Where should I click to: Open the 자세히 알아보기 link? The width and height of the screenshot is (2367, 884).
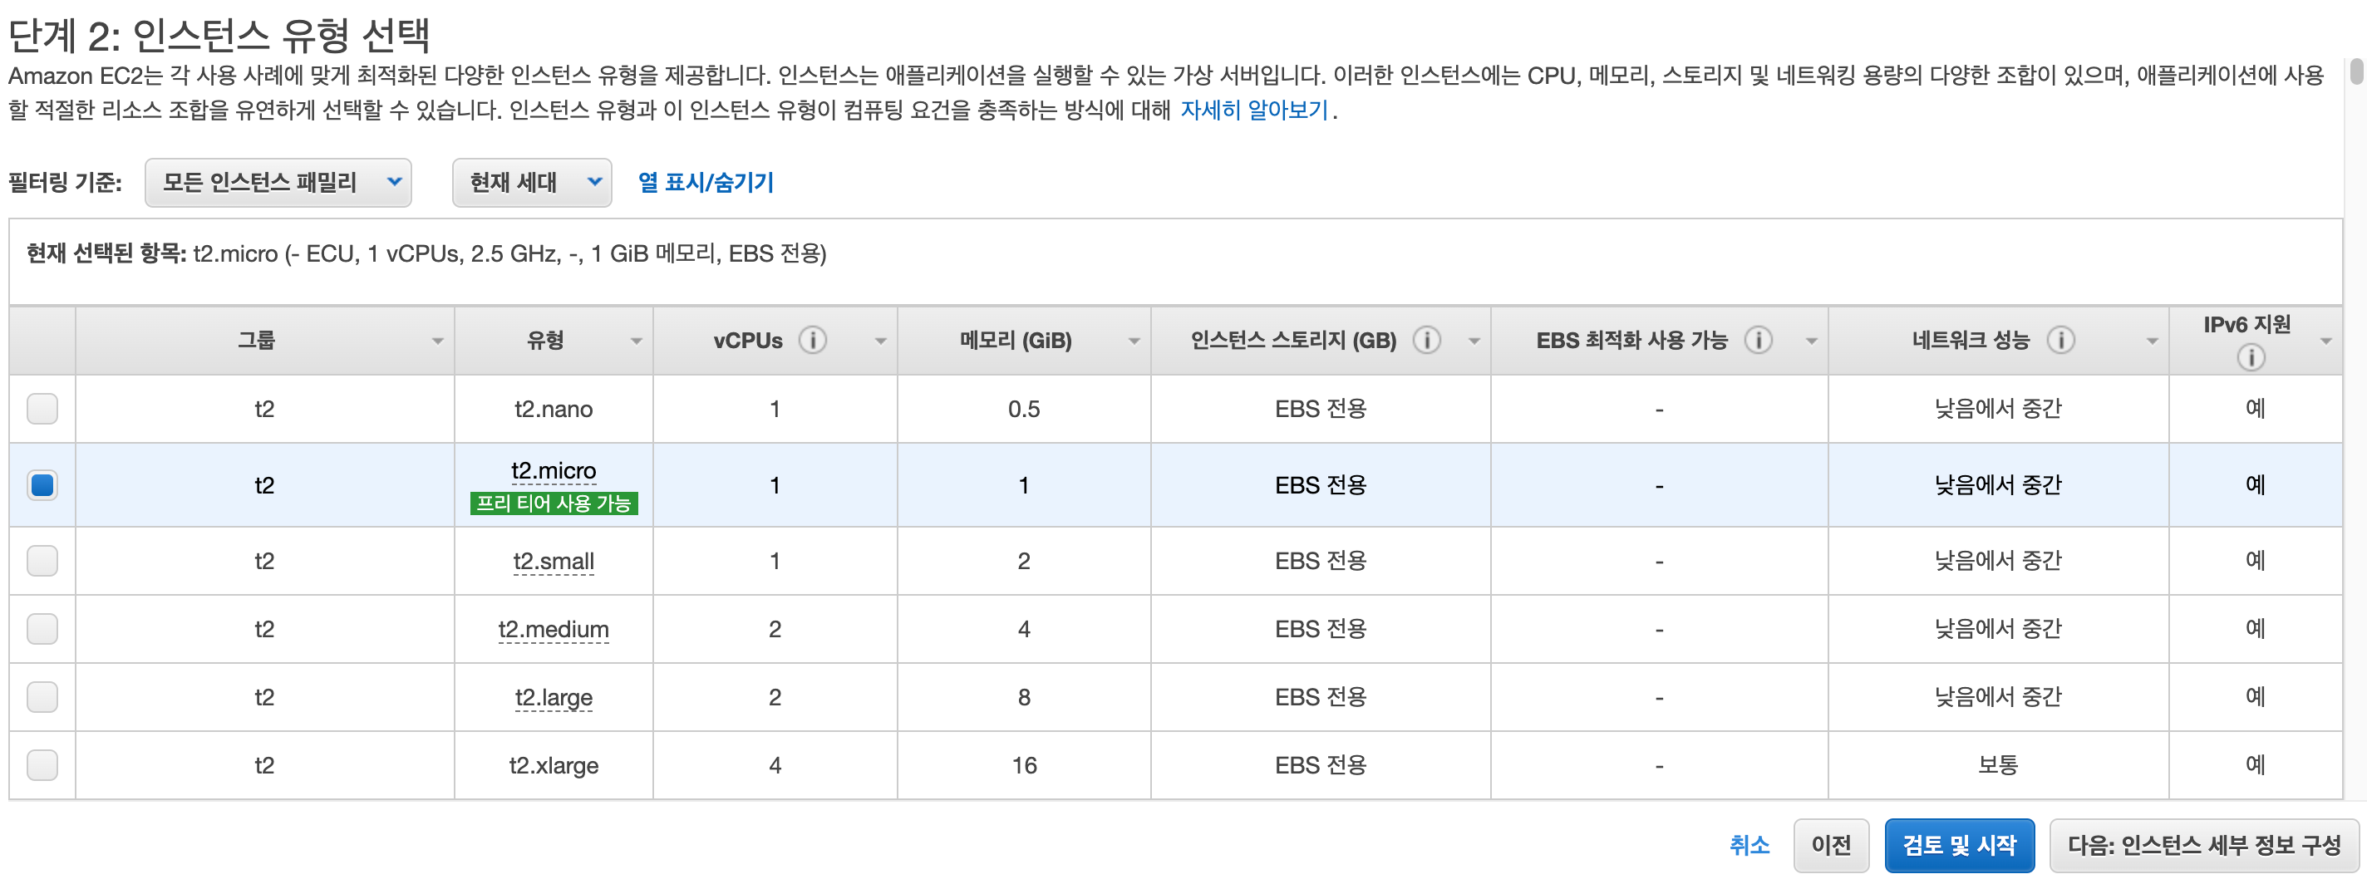click(x=1254, y=110)
